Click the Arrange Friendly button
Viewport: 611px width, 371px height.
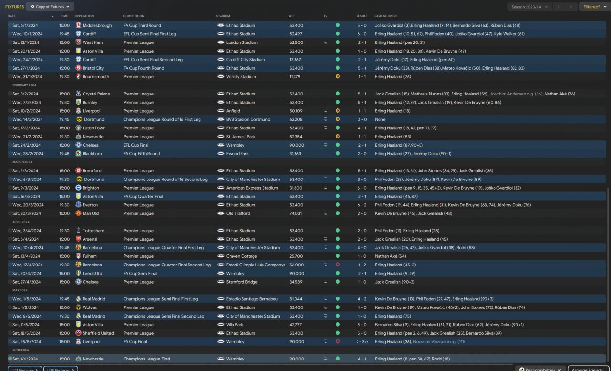coord(589,370)
